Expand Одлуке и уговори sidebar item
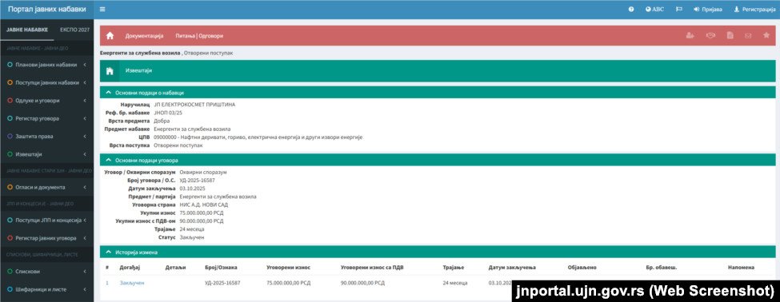The width and height of the screenshot is (780, 302). (46, 101)
